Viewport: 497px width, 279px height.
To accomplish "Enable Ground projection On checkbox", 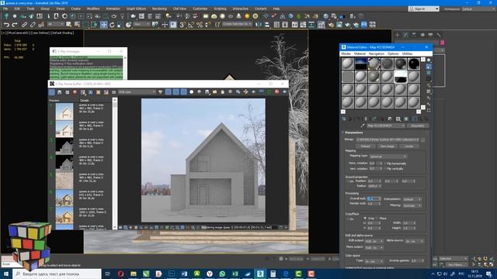I will [348, 181].
